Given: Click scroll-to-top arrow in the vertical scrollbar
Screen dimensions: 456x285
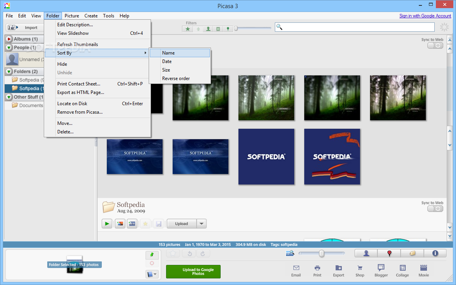Looking at the screenshot, I should 450,40.
